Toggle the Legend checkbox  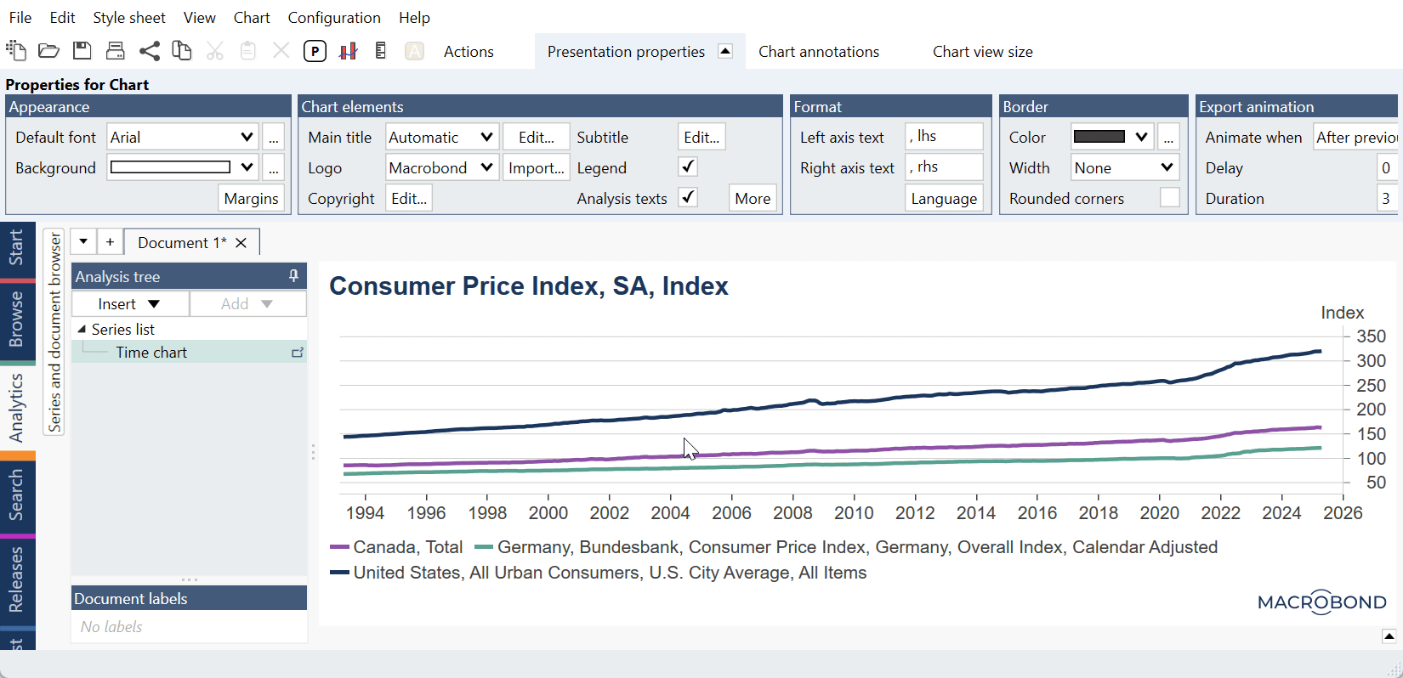pyautogui.click(x=688, y=167)
